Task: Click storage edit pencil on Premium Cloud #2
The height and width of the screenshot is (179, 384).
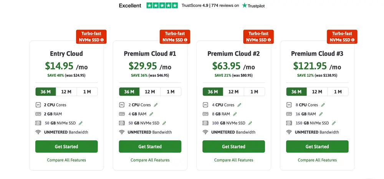Action: [x=250, y=123]
